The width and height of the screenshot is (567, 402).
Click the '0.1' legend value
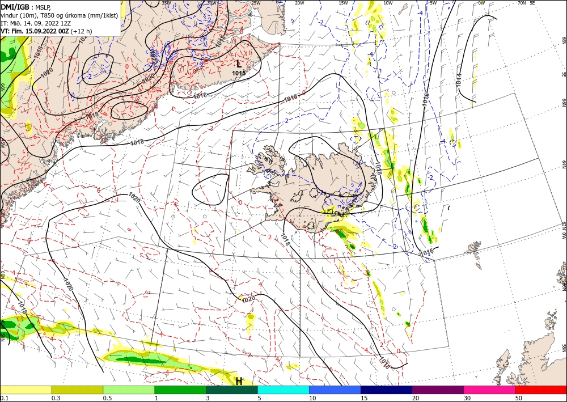5,398
